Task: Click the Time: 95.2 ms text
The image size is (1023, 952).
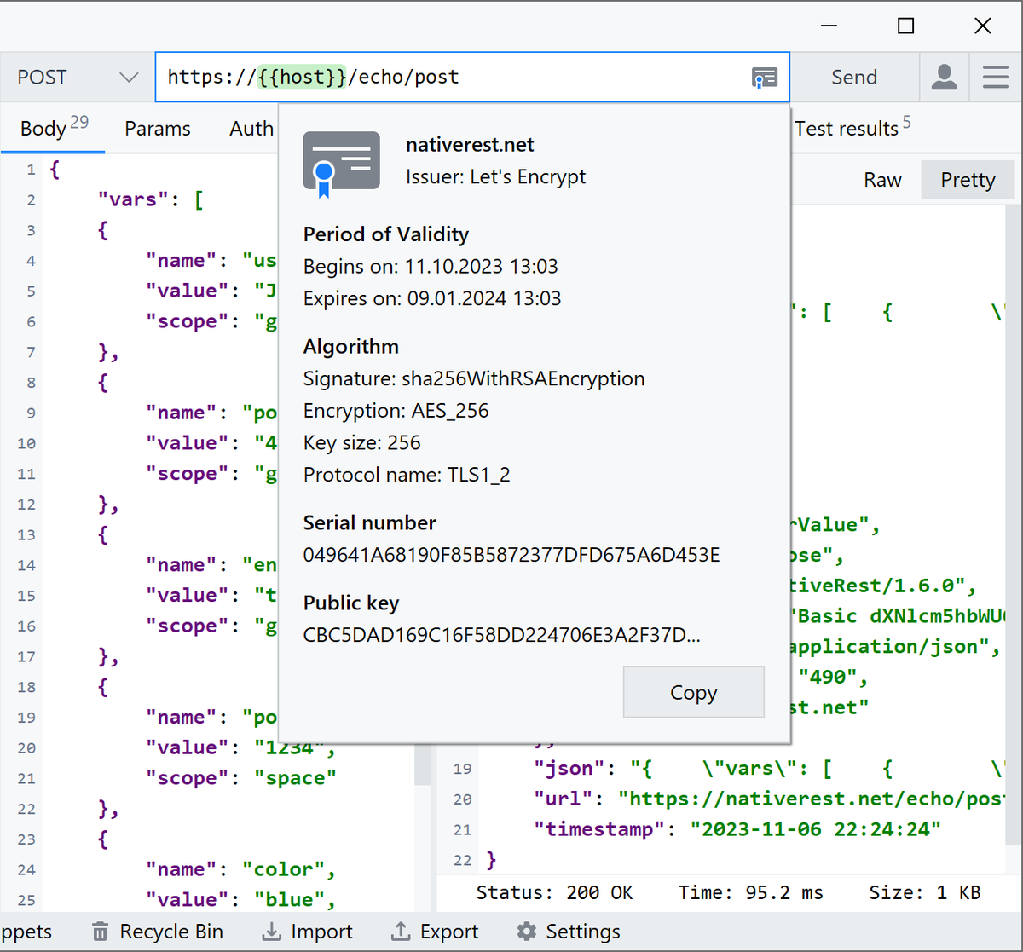Action: 751,892
